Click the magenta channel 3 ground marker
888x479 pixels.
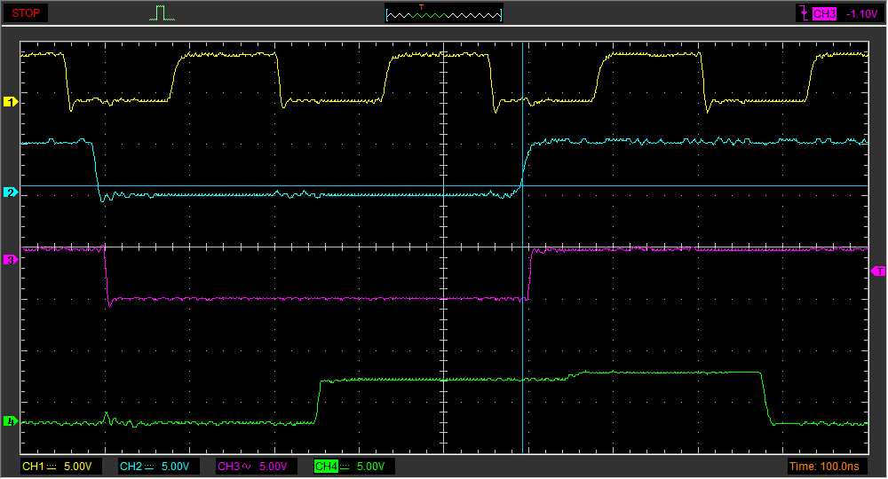click(x=11, y=260)
